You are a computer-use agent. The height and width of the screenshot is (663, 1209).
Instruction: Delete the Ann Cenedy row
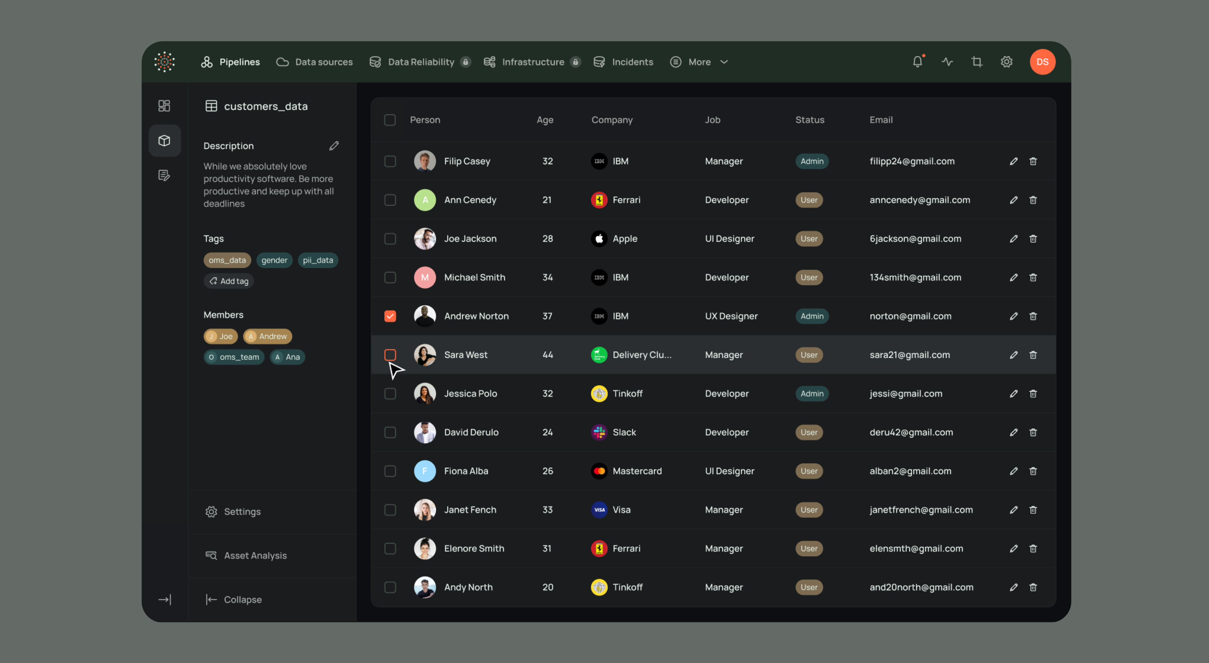tap(1033, 200)
